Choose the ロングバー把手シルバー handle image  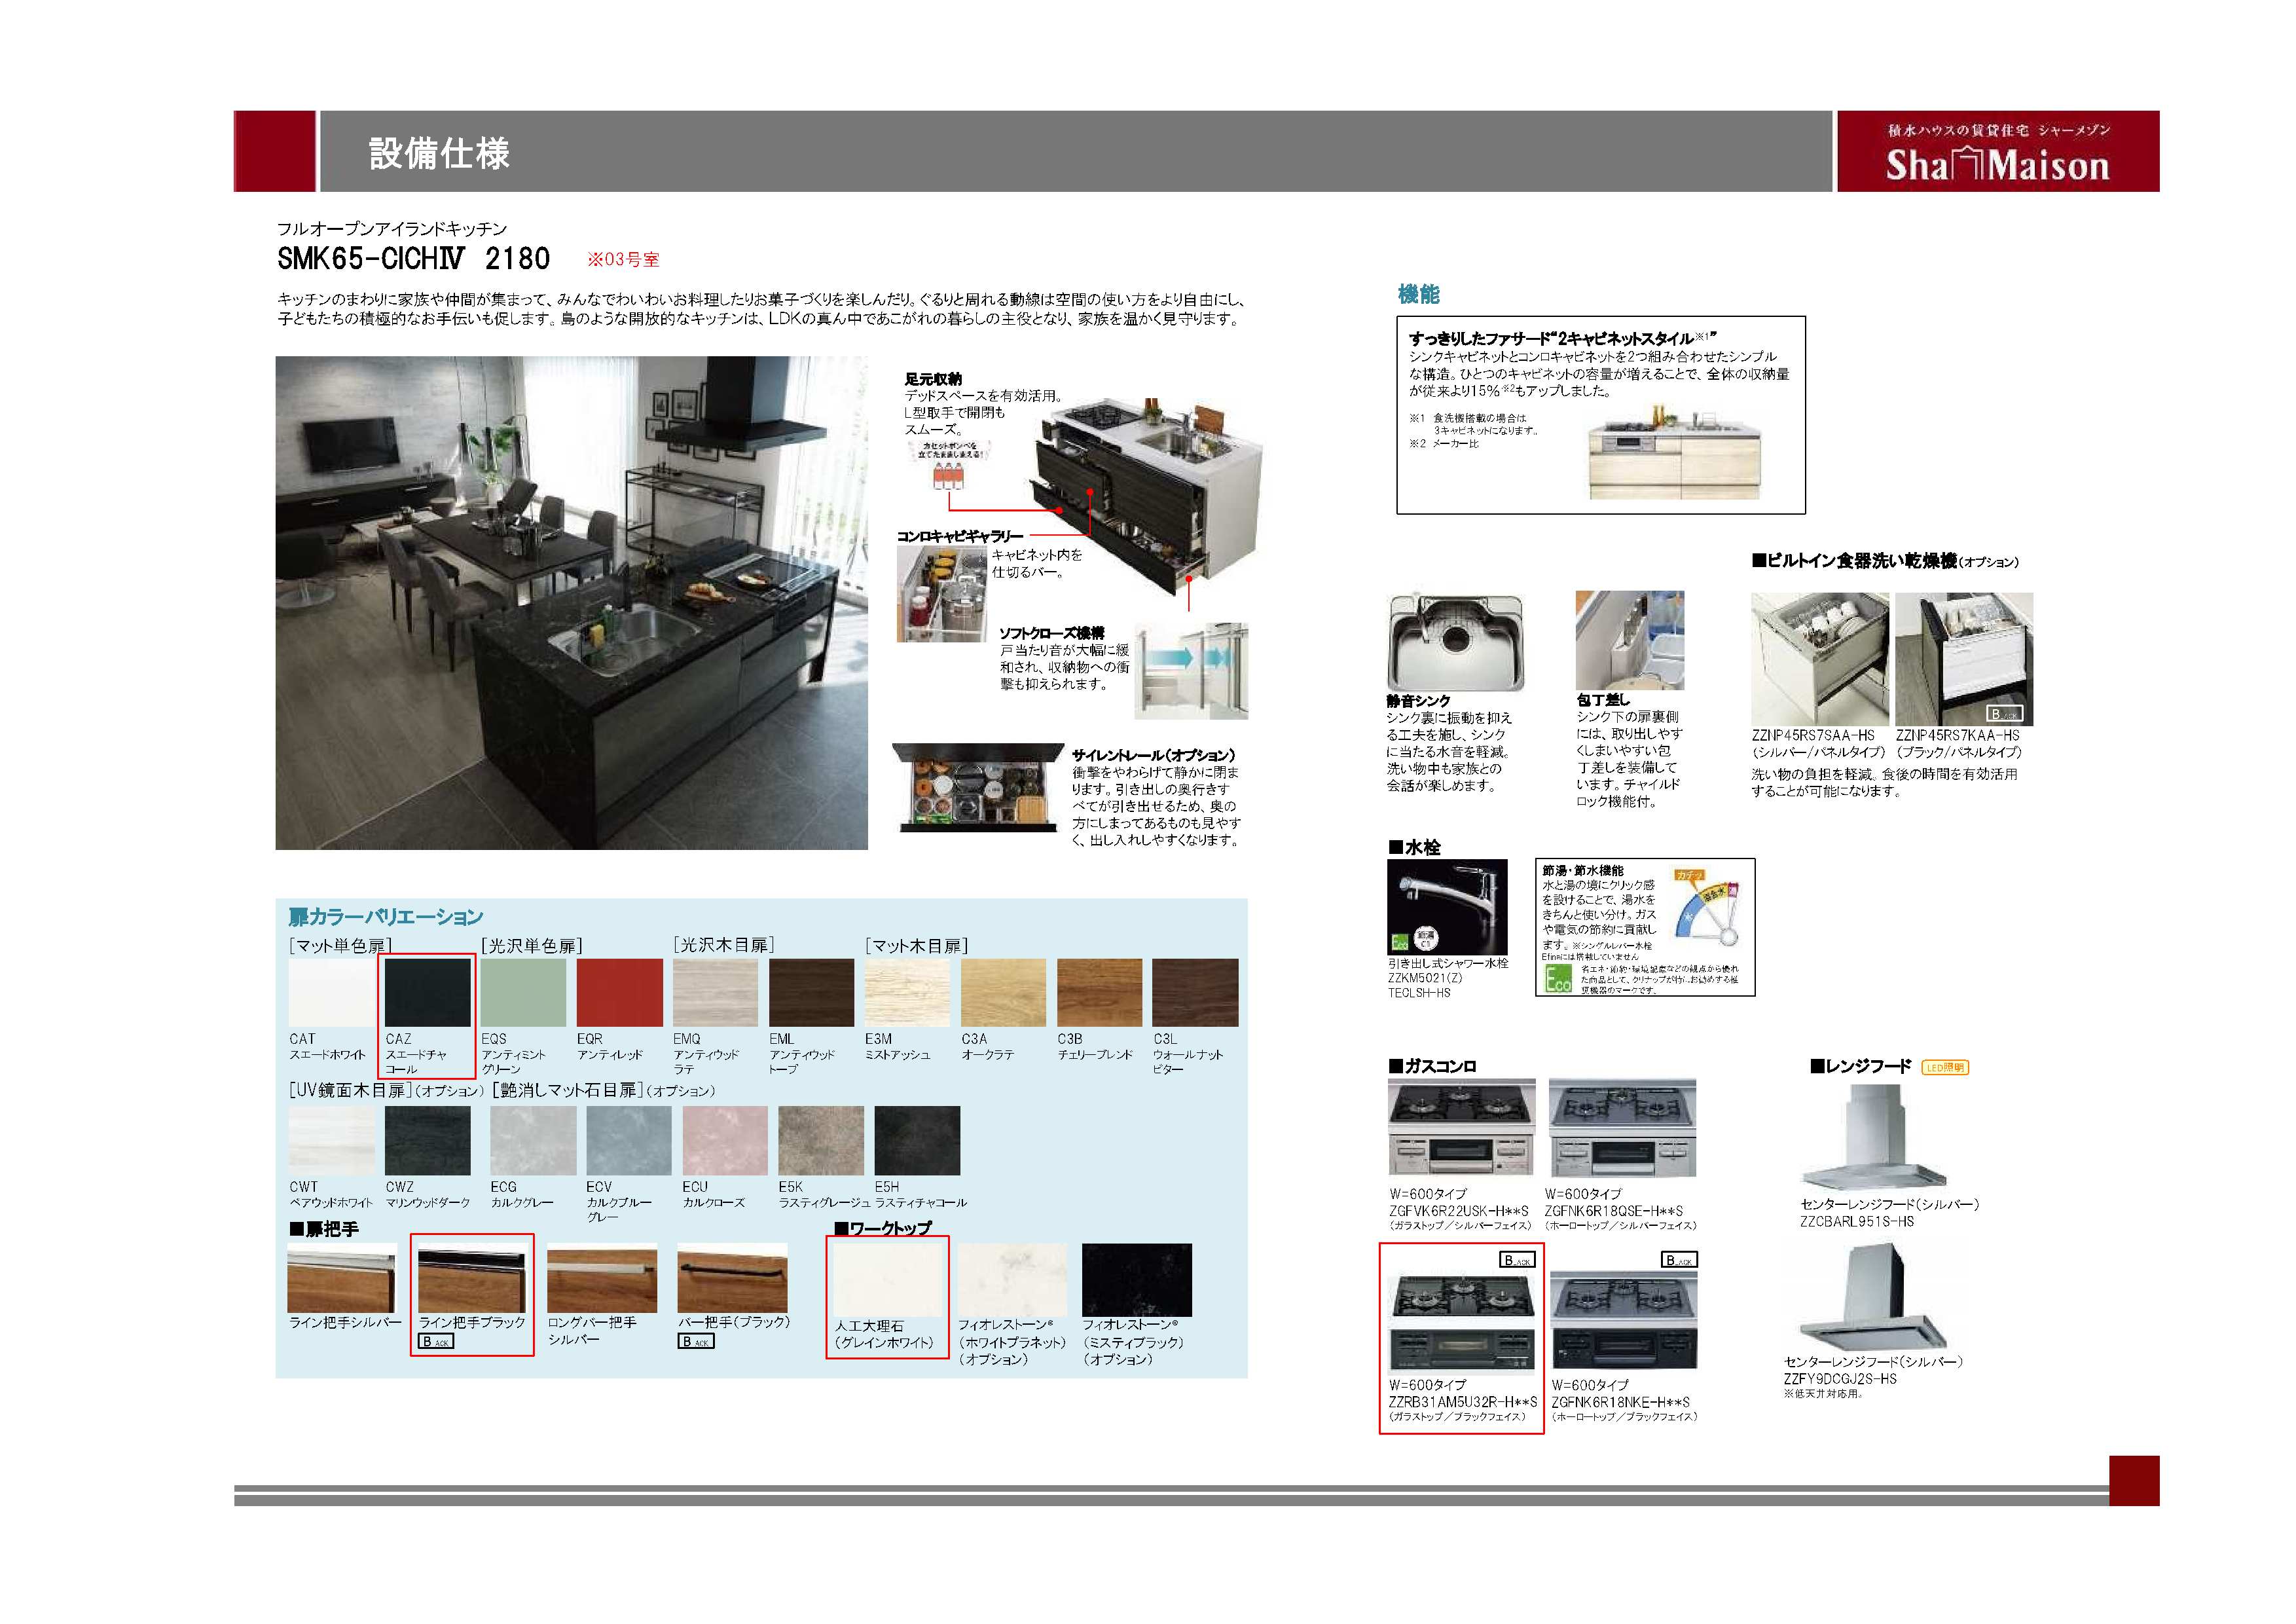pyautogui.click(x=602, y=1278)
